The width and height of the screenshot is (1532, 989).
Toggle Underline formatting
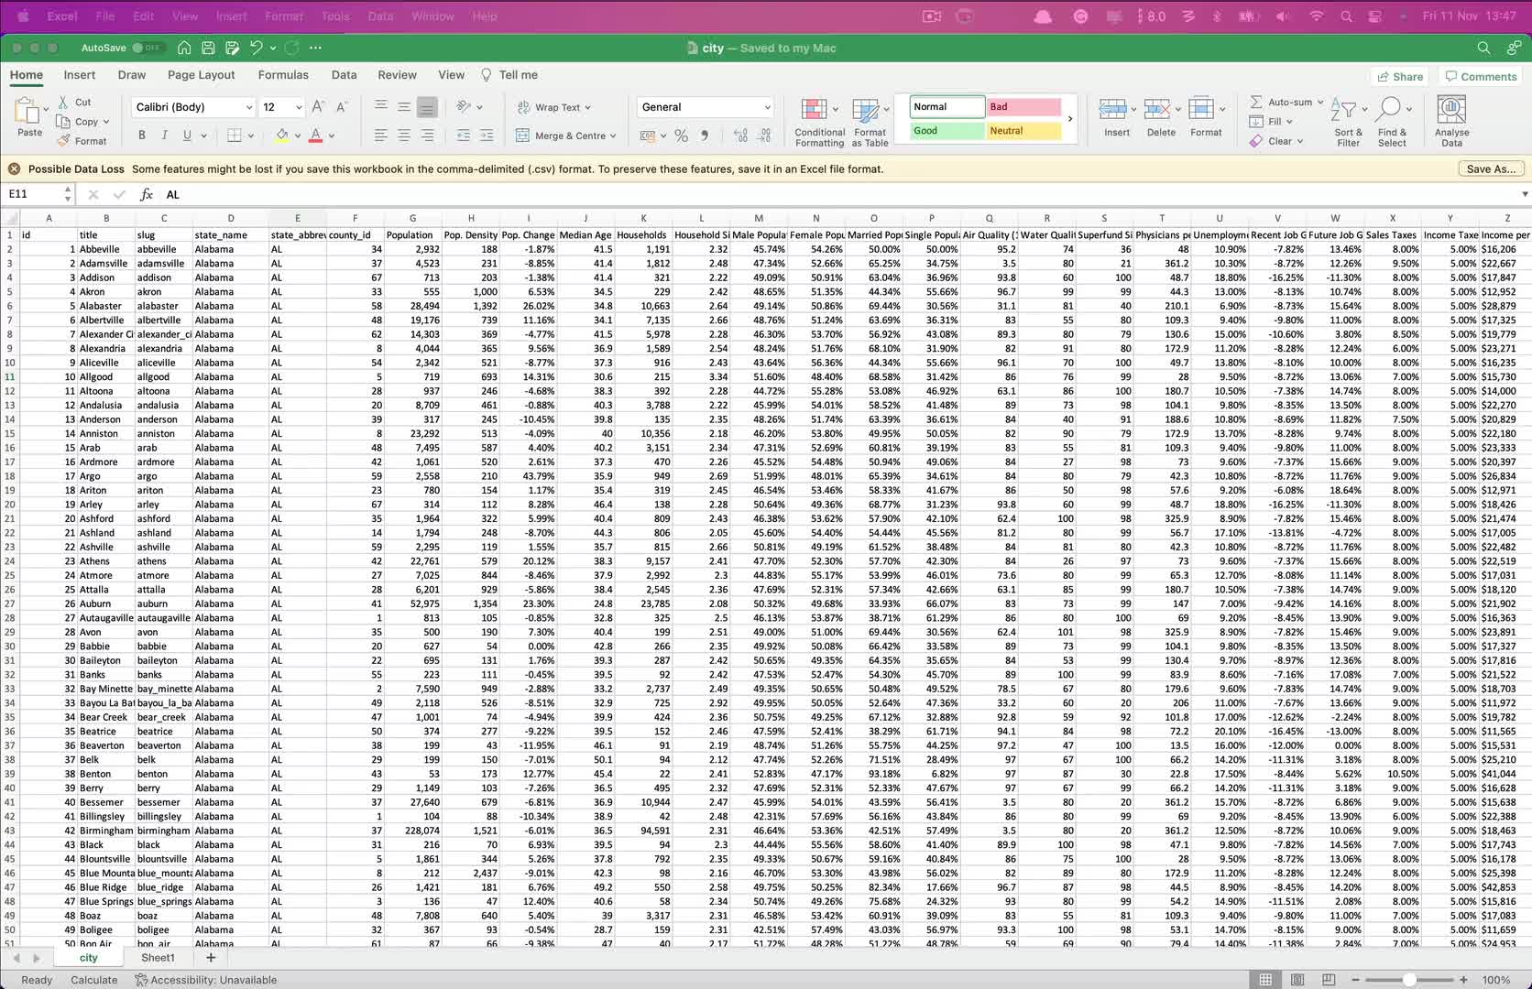coord(187,136)
